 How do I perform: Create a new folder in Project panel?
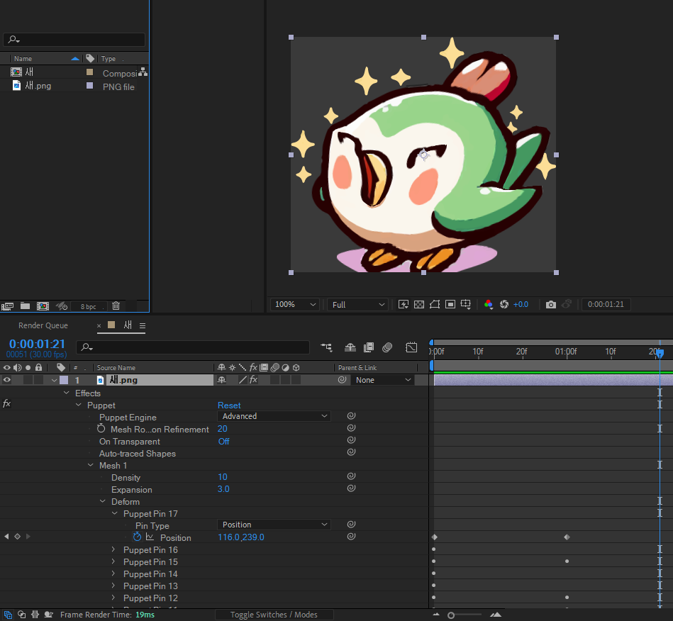(x=25, y=306)
